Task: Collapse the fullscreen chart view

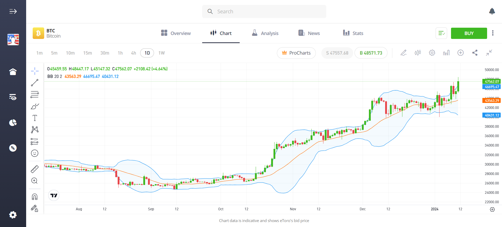Action: tap(489, 53)
